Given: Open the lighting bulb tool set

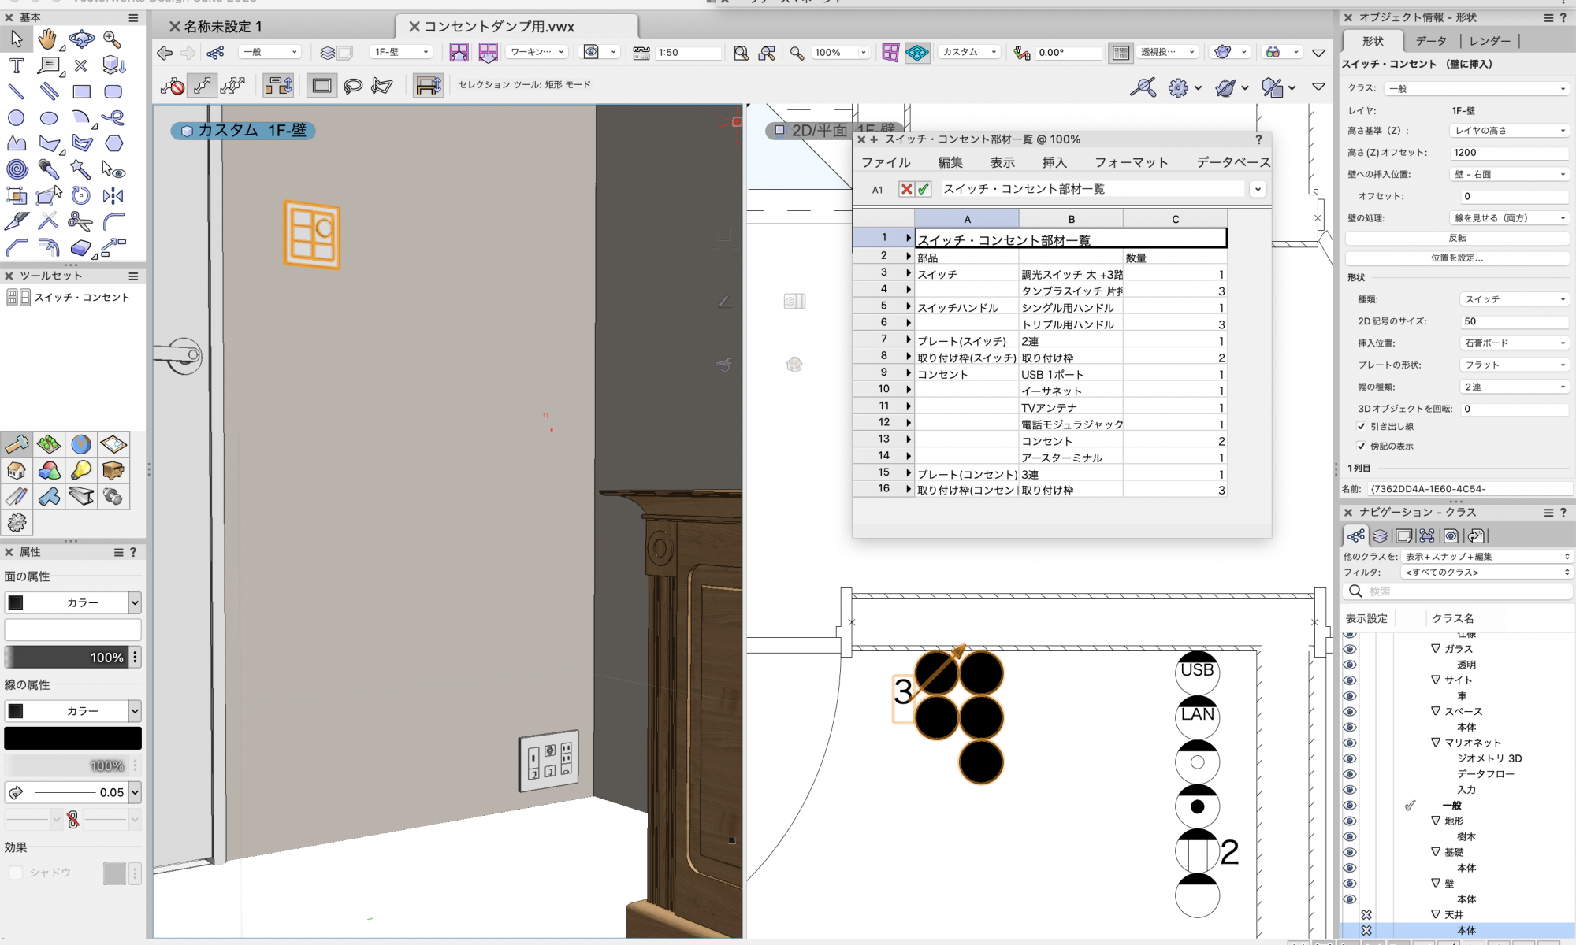Looking at the screenshot, I should click(80, 471).
